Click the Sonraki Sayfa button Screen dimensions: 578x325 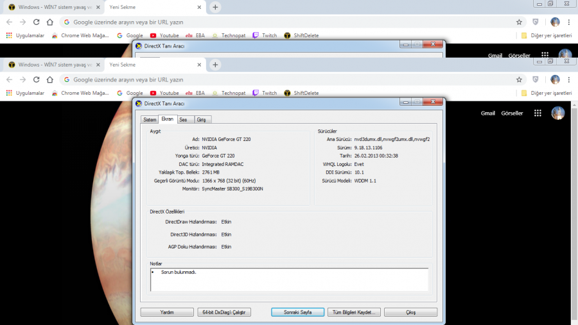(298, 312)
